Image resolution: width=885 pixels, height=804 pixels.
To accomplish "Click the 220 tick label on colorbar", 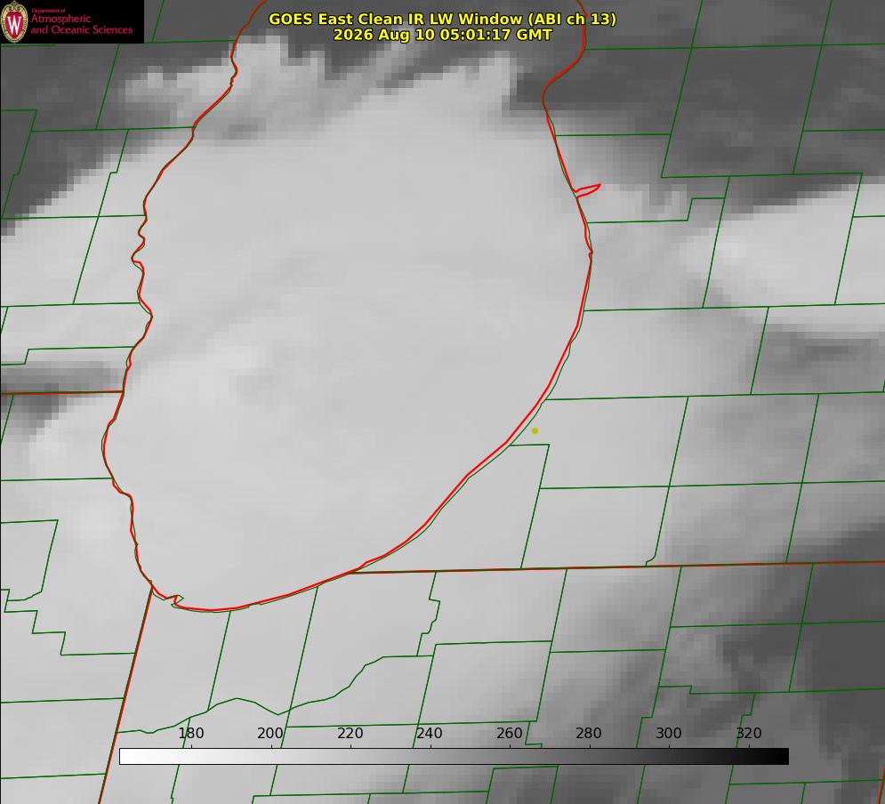I will 350,733.
